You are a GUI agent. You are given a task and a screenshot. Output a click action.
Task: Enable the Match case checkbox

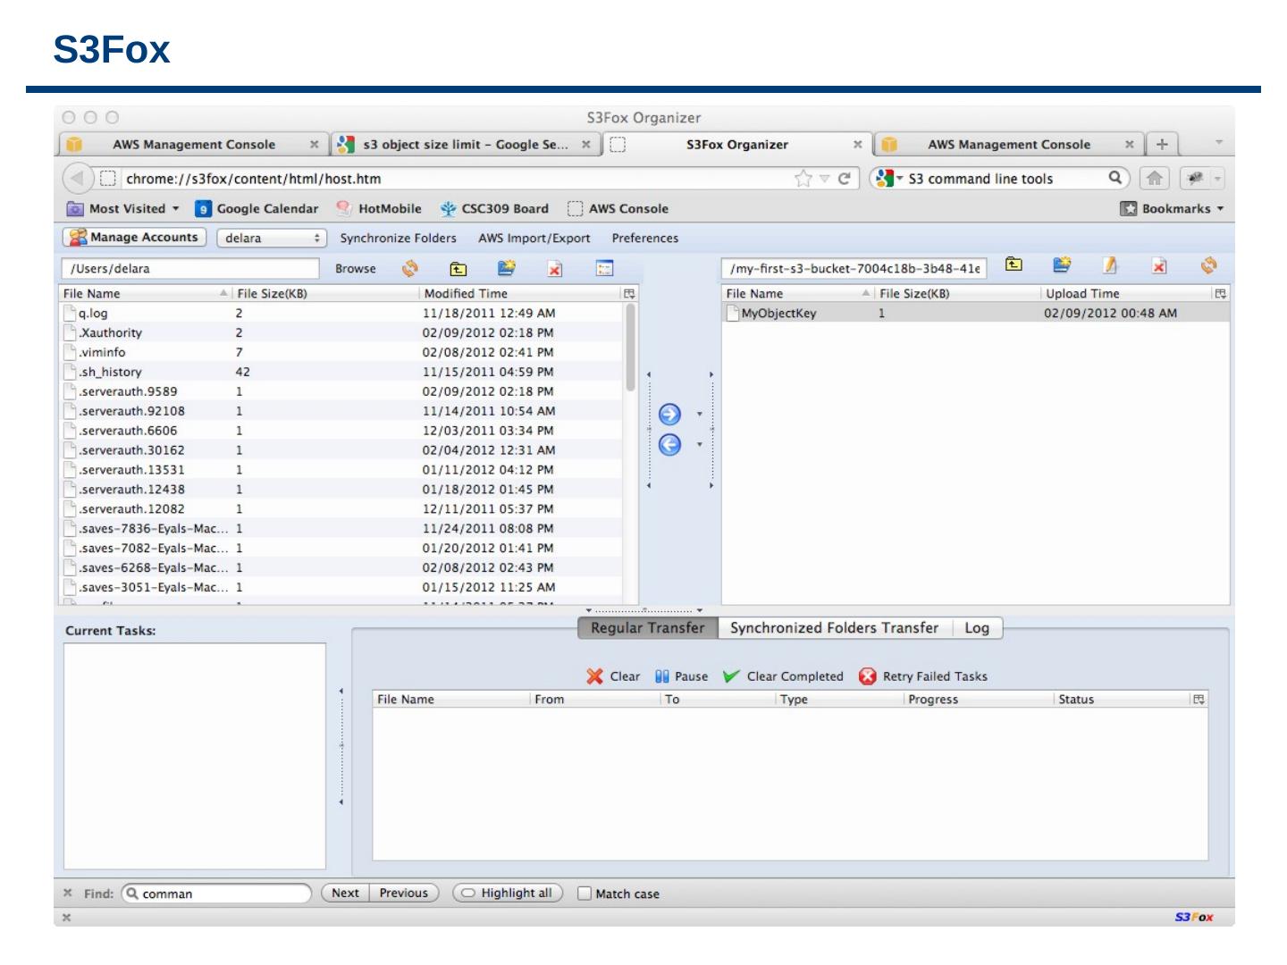click(x=585, y=894)
